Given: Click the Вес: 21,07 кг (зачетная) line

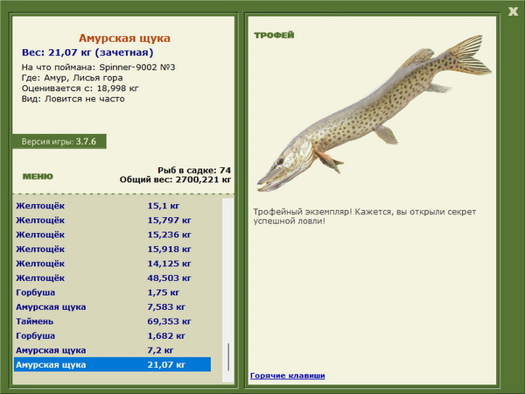Looking at the screenshot, I should point(87,53).
